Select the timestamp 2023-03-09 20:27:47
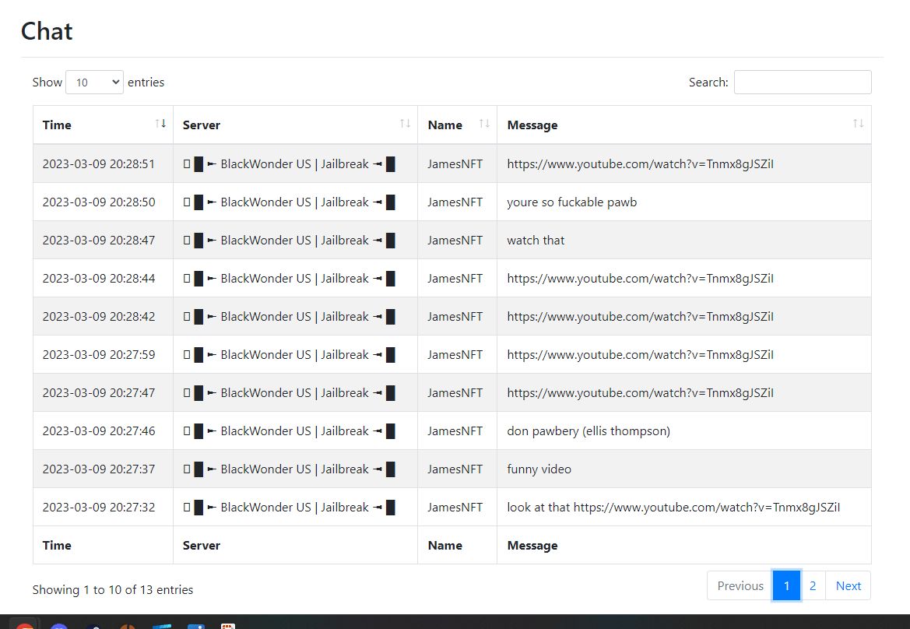The width and height of the screenshot is (910, 629). pyautogui.click(x=99, y=393)
